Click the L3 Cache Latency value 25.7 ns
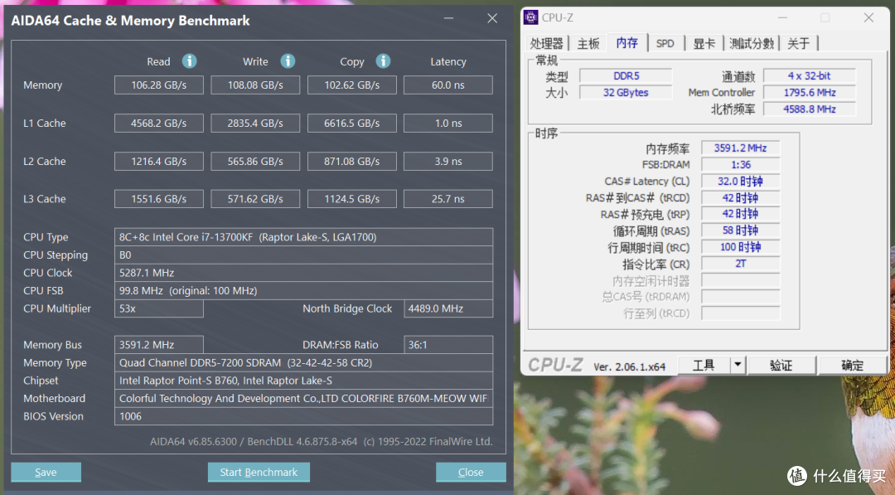 [448, 199]
